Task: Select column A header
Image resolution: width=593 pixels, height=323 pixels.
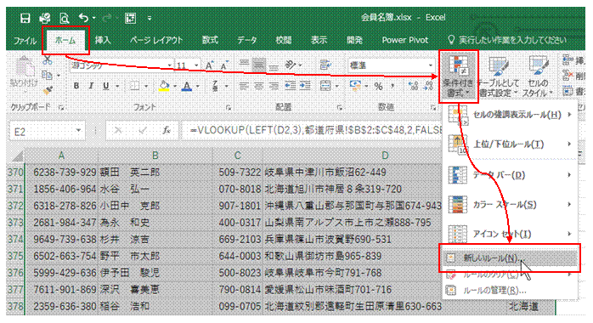Action: click(x=61, y=156)
